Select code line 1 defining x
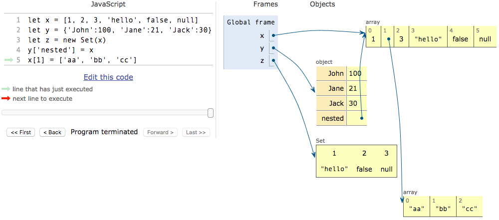The image size is (499, 220). [113, 20]
